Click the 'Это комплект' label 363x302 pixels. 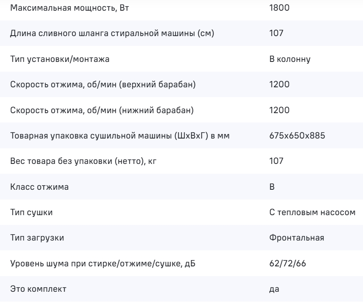click(x=38, y=290)
